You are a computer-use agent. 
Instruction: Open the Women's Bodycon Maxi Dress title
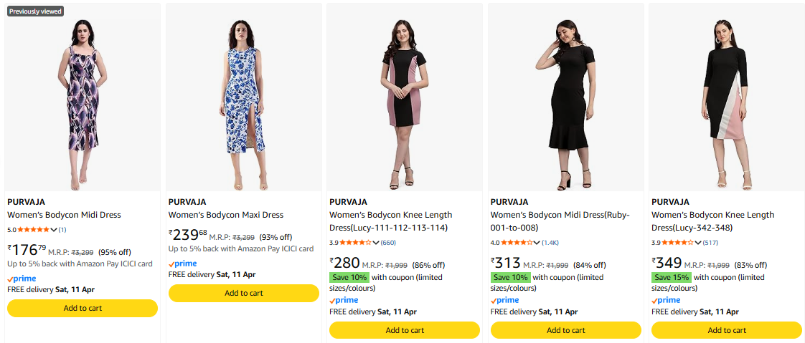click(226, 215)
